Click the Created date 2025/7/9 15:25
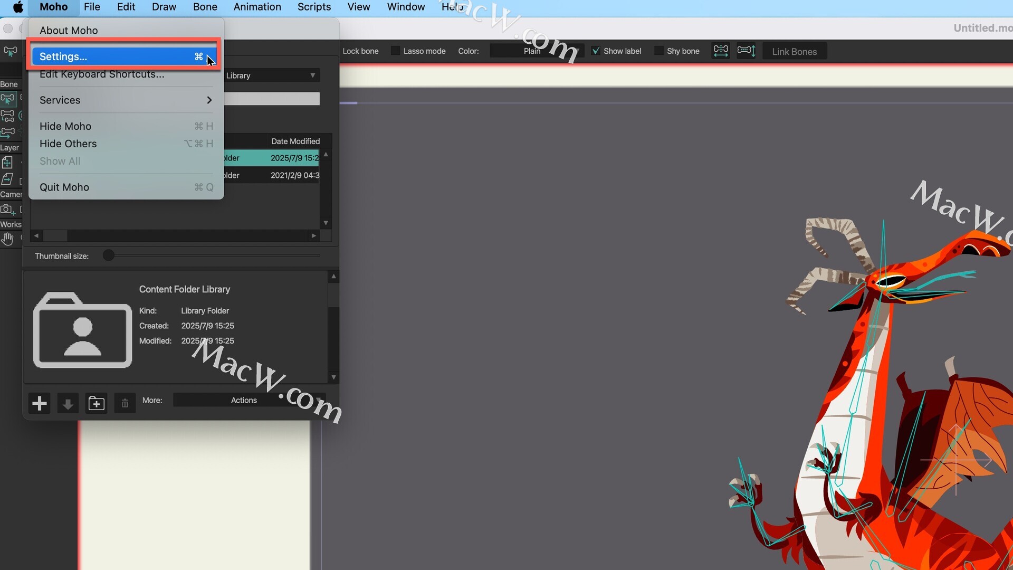The width and height of the screenshot is (1013, 570). point(208,326)
